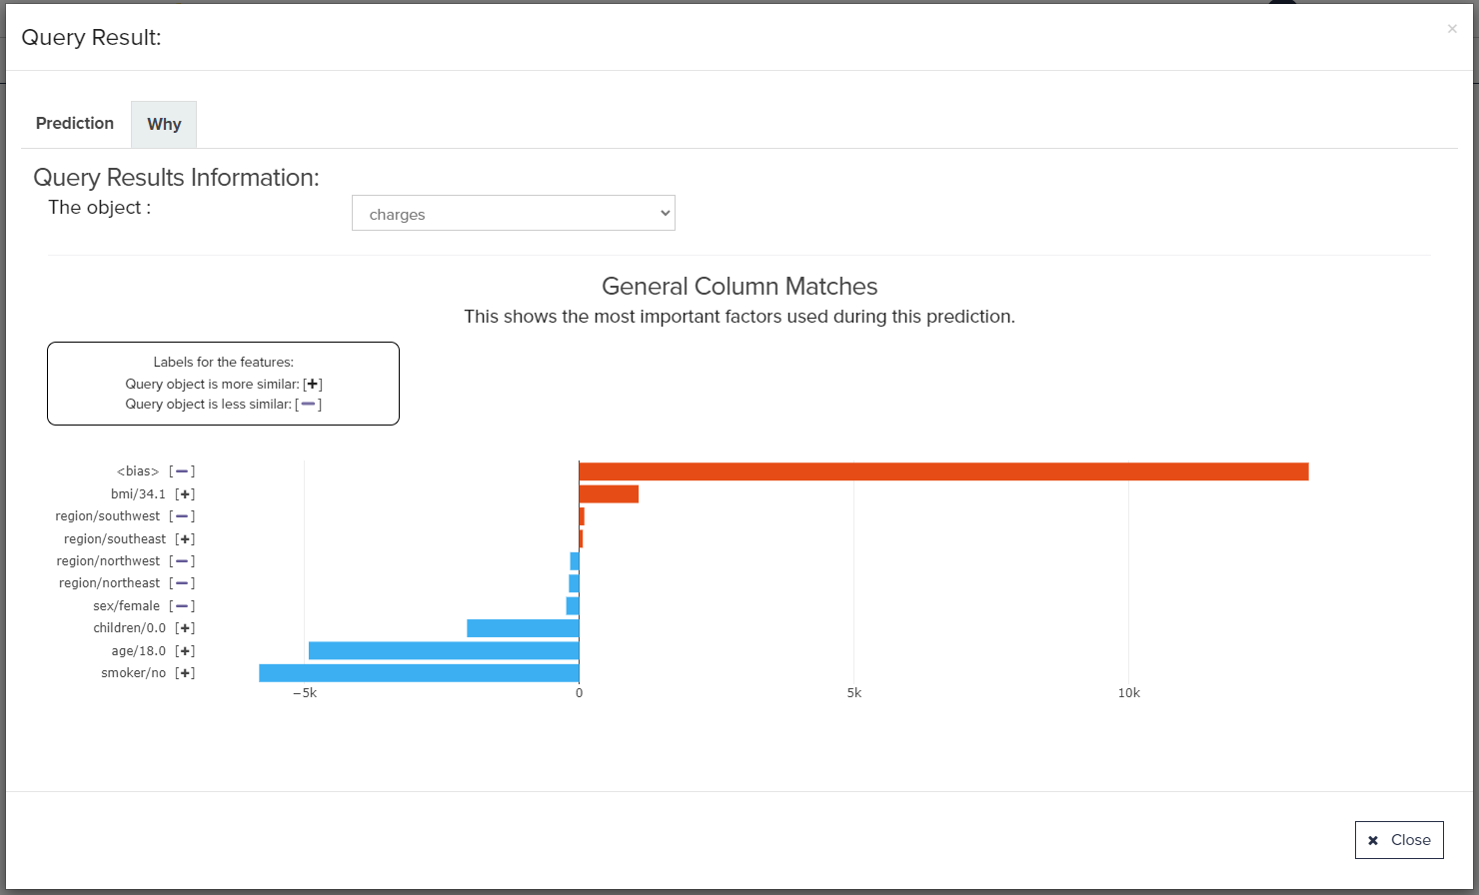Click the orange bmi/34.1 bar

click(x=608, y=493)
